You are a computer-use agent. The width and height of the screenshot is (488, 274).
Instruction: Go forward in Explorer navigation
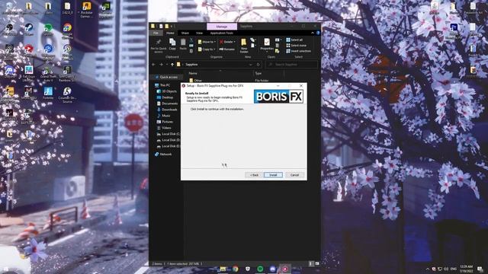(x=161, y=65)
